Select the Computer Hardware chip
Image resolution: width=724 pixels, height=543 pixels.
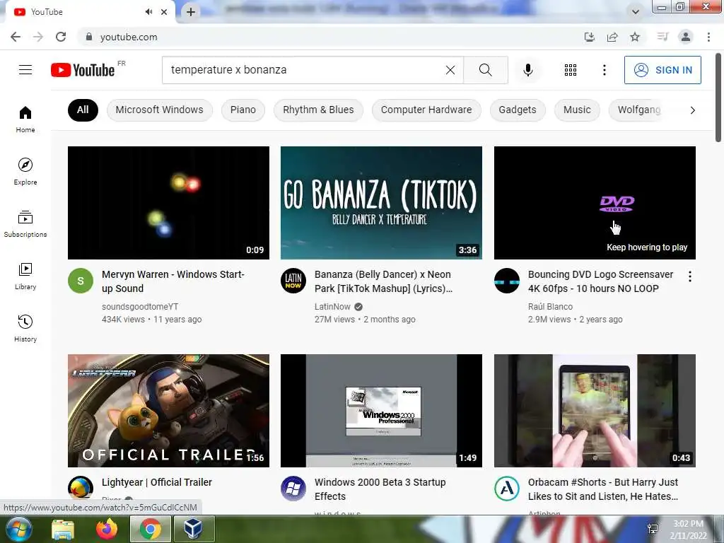[x=426, y=110]
